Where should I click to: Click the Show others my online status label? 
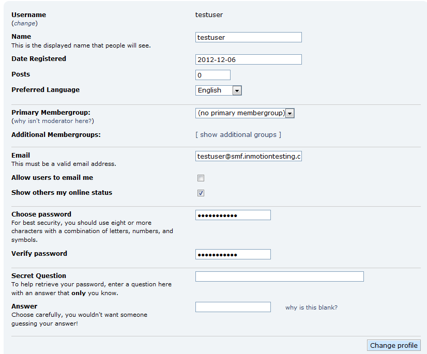pyautogui.click(x=62, y=192)
